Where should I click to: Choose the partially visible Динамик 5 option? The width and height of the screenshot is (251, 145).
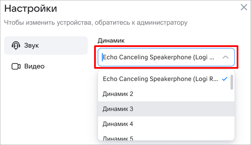118,138
